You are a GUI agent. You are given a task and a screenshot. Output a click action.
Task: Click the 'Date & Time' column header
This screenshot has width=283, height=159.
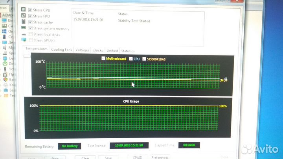click(x=83, y=13)
